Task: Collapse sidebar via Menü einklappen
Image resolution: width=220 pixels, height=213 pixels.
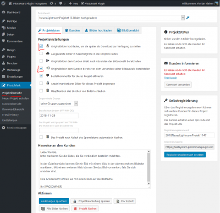Action: 14,128
